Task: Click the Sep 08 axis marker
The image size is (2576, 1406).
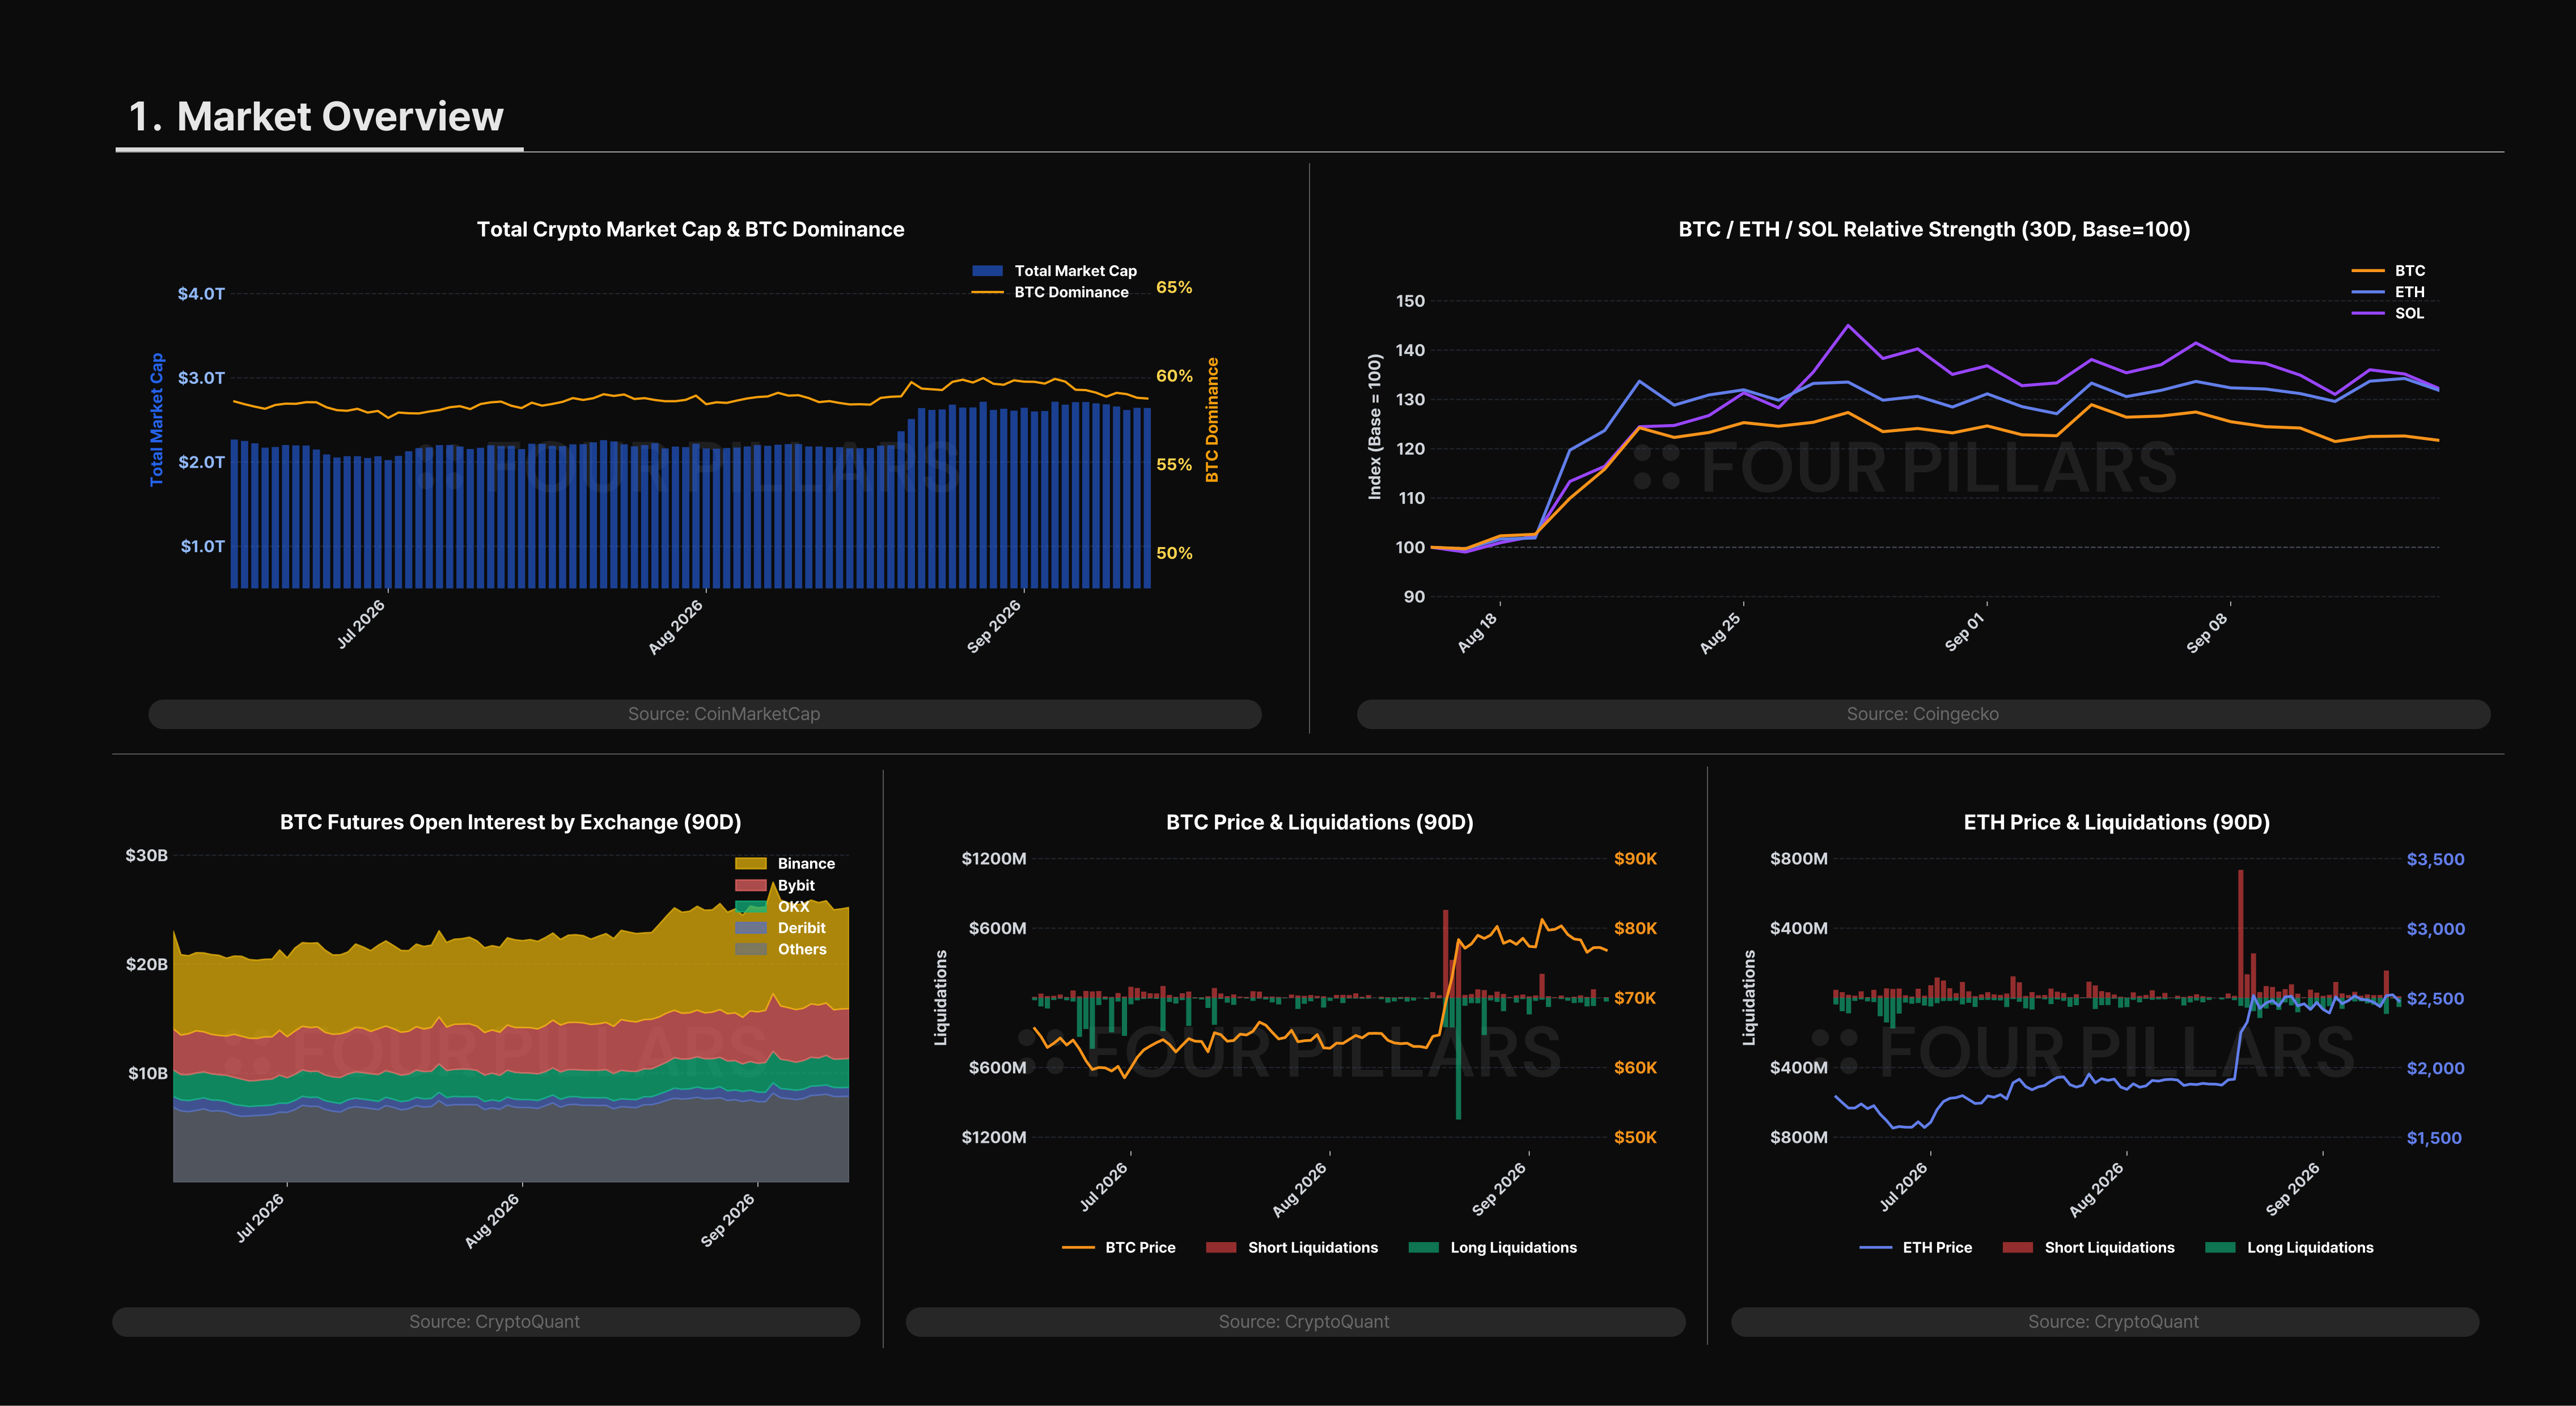Action: pos(2207,632)
